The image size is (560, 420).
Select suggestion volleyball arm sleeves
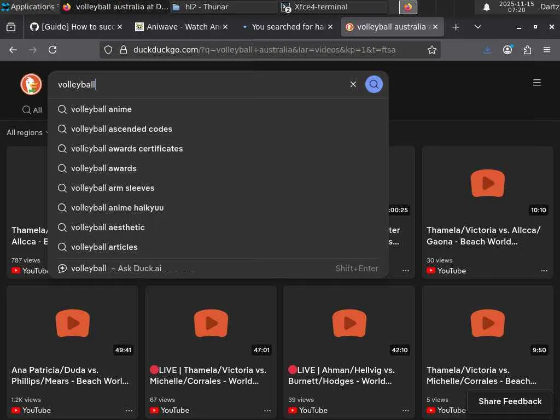[218, 188]
